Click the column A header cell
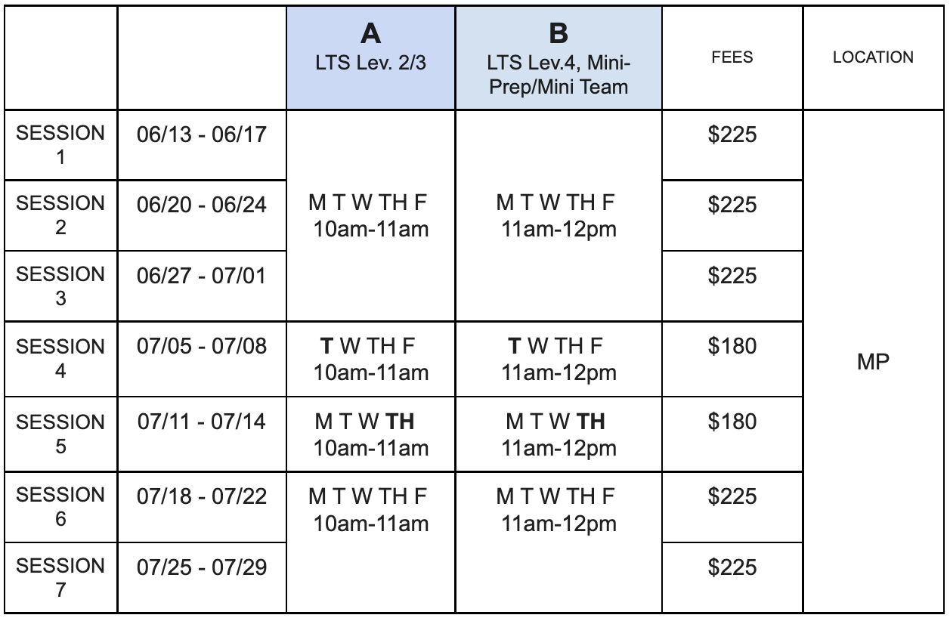This screenshot has height=618, width=950. 370,57
